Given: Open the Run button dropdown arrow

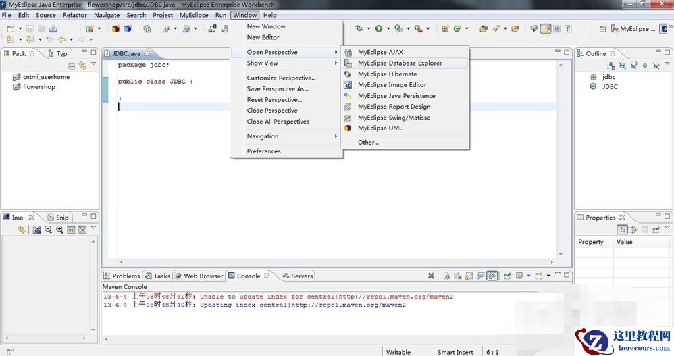Looking at the screenshot, I should point(387,29).
